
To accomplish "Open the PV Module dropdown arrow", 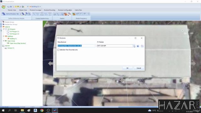I will click(134, 46).
